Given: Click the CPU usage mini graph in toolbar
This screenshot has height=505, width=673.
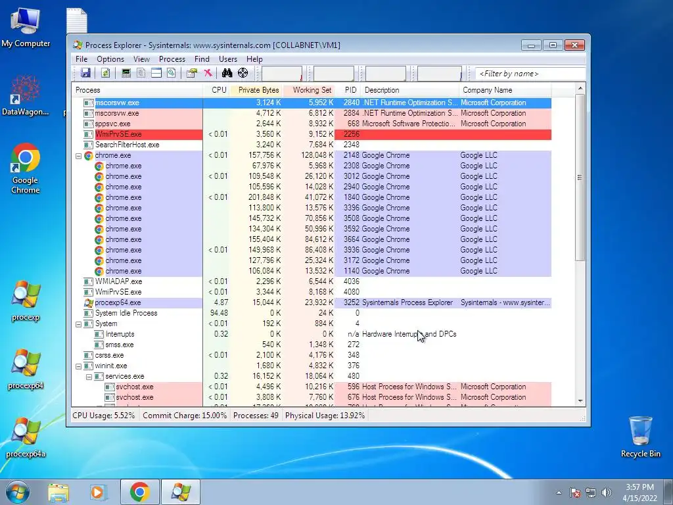Looking at the screenshot, I should coord(282,74).
